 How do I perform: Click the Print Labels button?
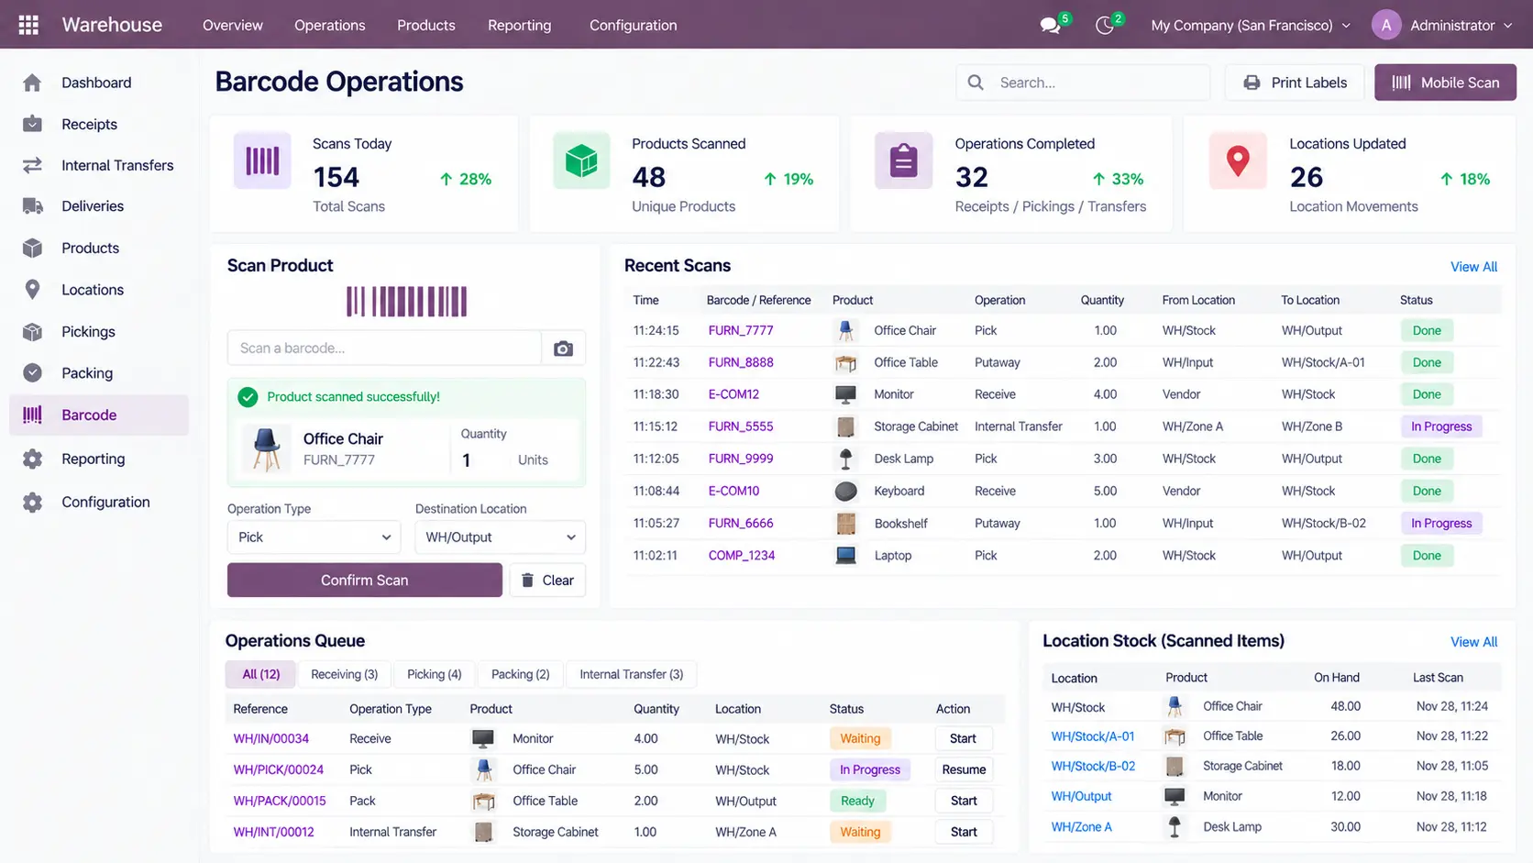point(1296,83)
